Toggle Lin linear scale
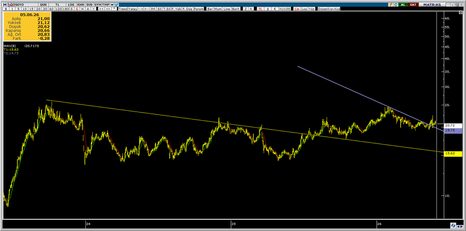The width and height of the screenshot is (466, 231). point(297,9)
